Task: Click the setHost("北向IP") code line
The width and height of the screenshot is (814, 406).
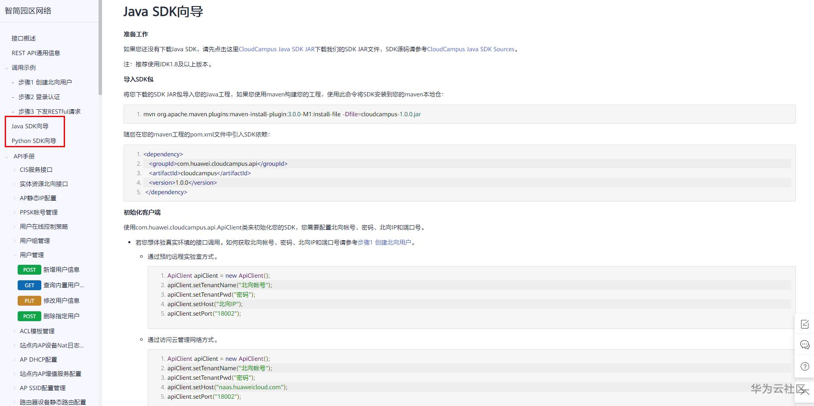Action: (x=205, y=304)
